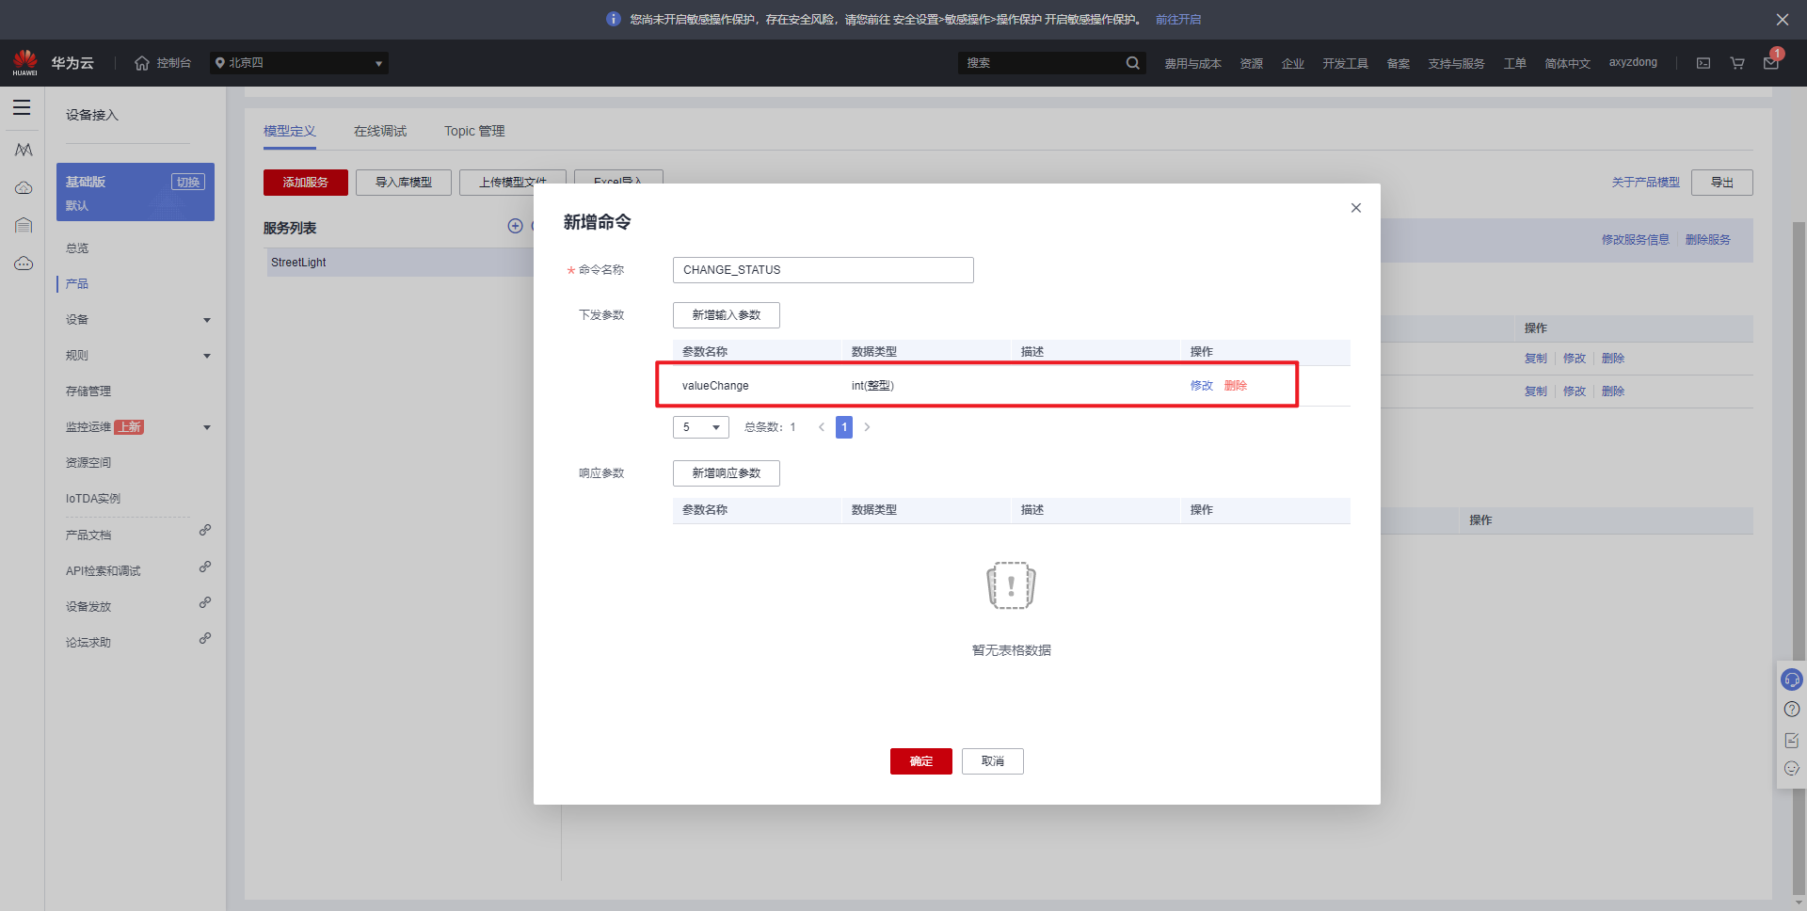Click 工单 in the top navigation
The image size is (1807, 911).
[1514, 63]
